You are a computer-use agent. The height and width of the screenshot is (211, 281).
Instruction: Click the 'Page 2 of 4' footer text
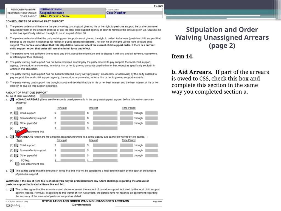[158, 201]
